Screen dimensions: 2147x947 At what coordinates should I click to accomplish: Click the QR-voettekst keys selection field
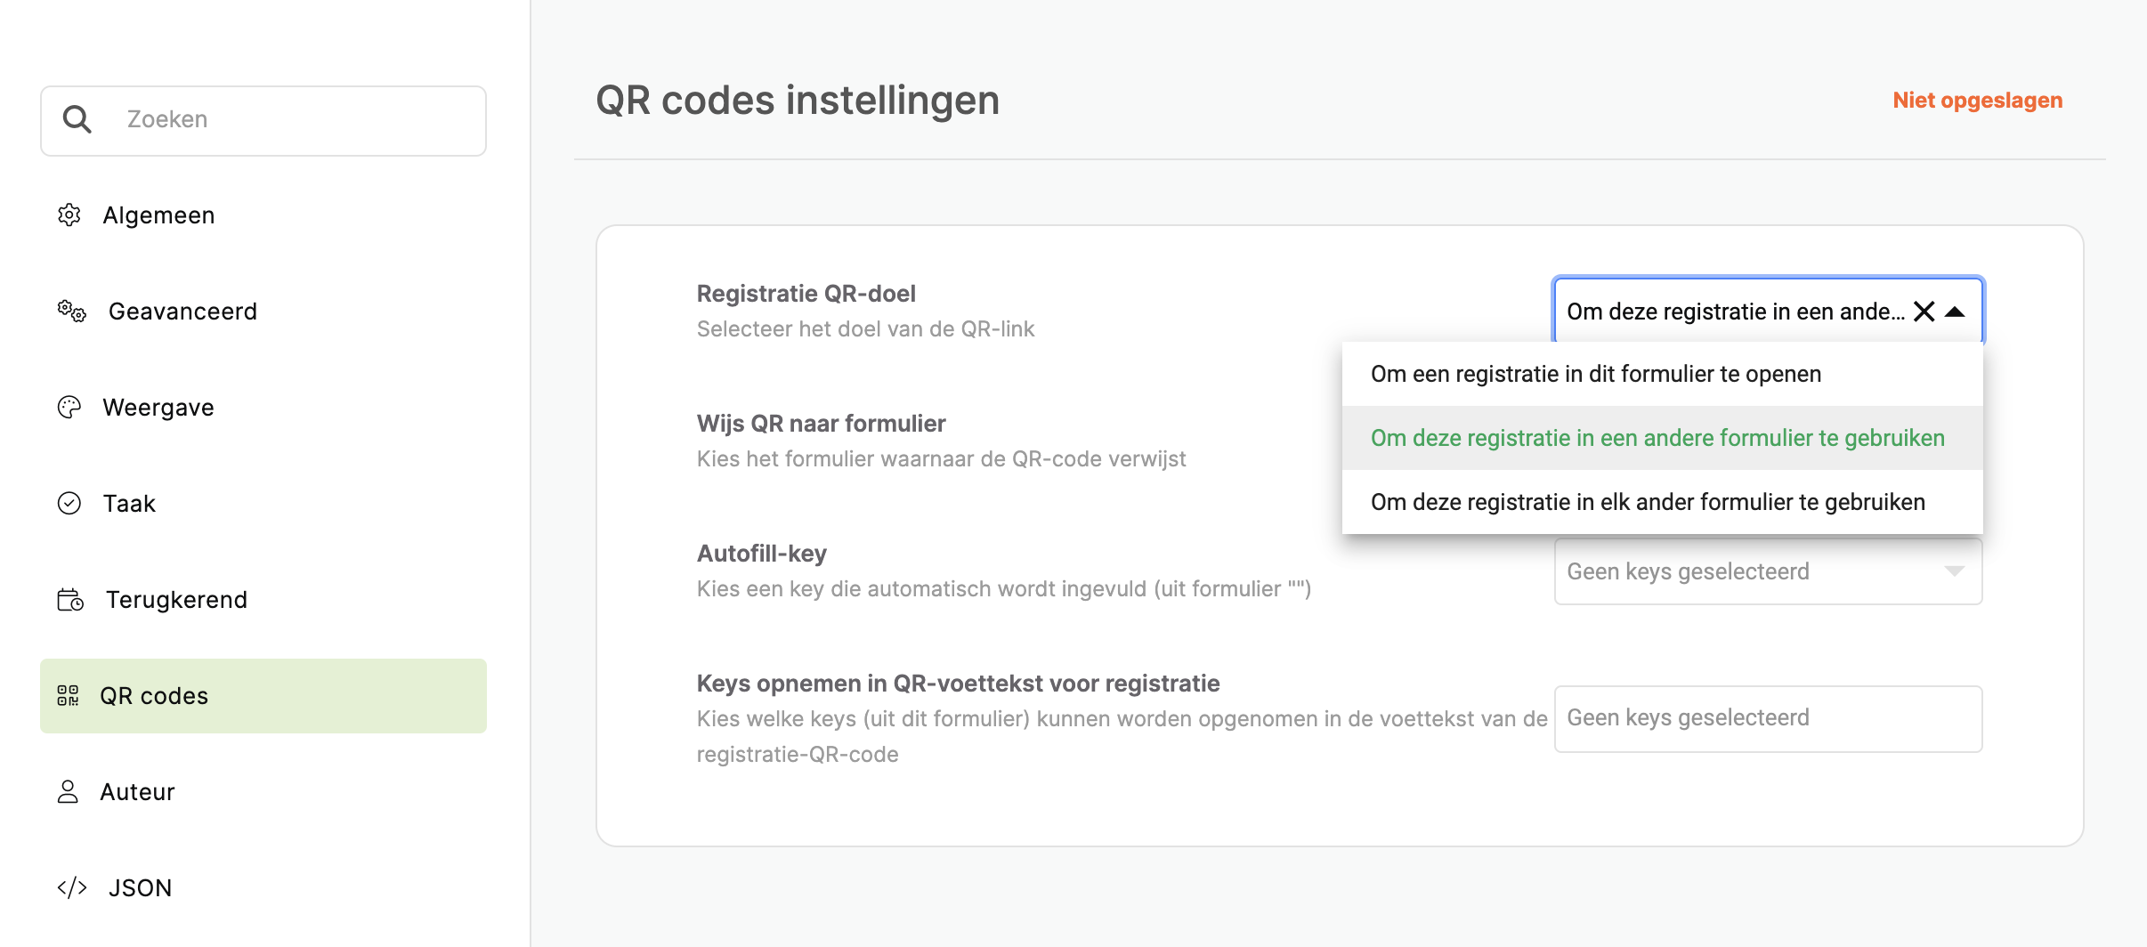(x=1768, y=718)
